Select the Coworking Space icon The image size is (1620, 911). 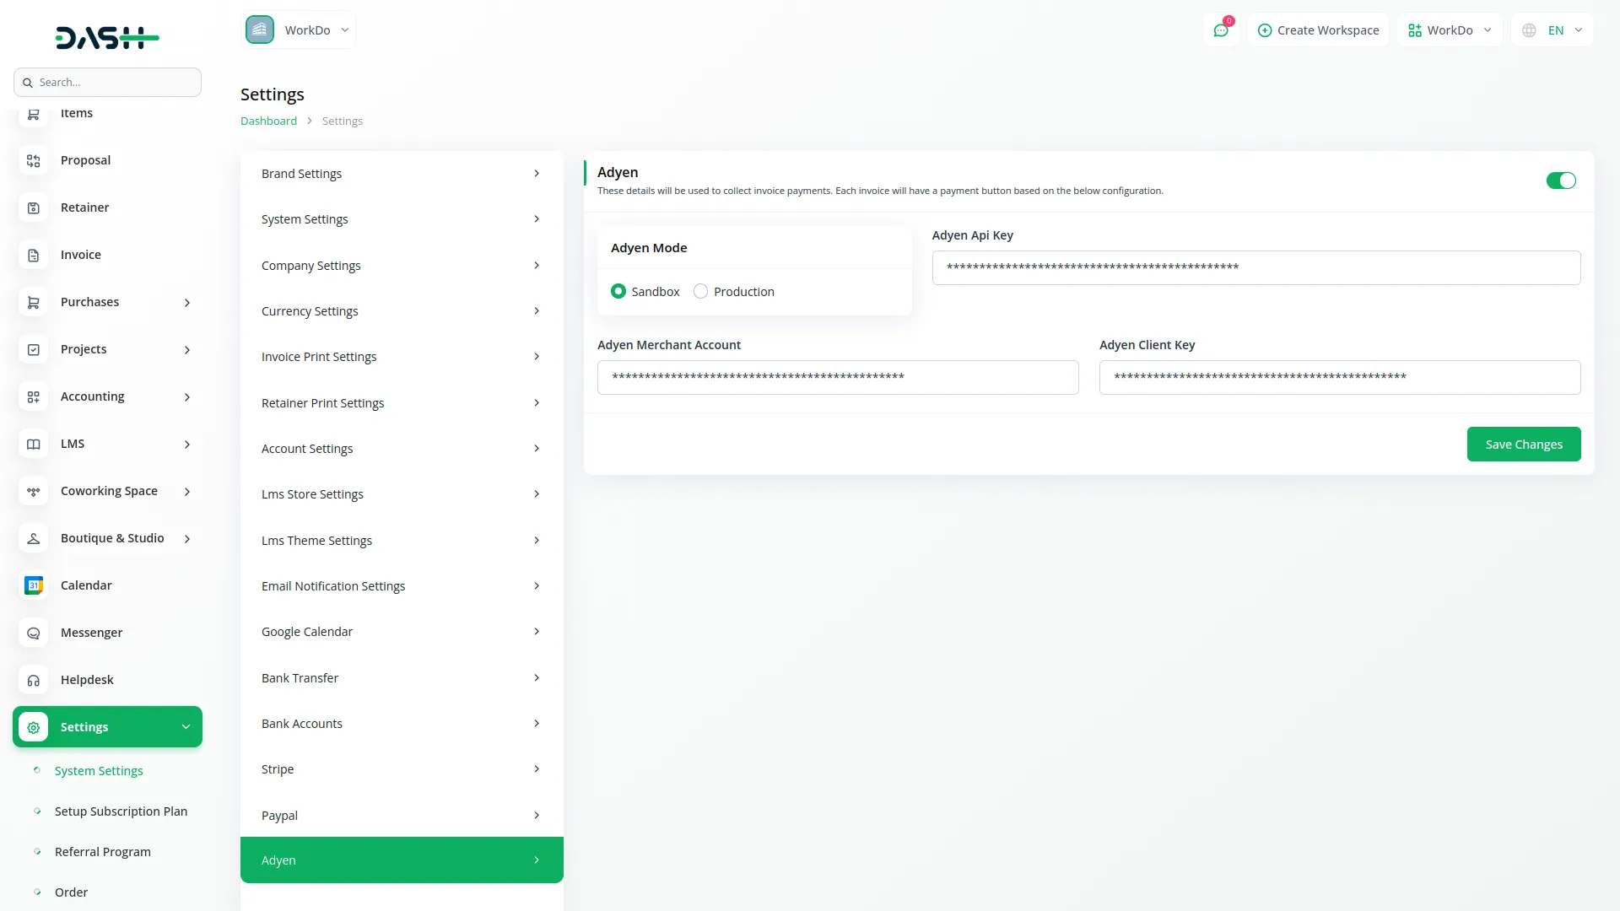[33, 491]
